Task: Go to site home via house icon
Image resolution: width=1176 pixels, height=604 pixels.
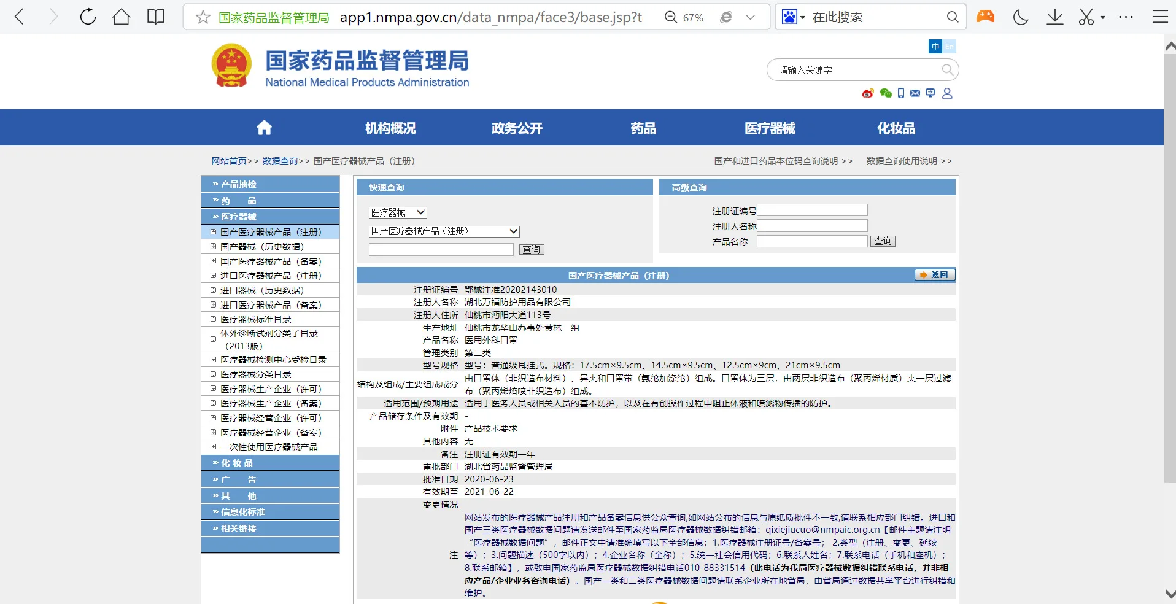Action: pyautogui.click(x=264, y=128)
